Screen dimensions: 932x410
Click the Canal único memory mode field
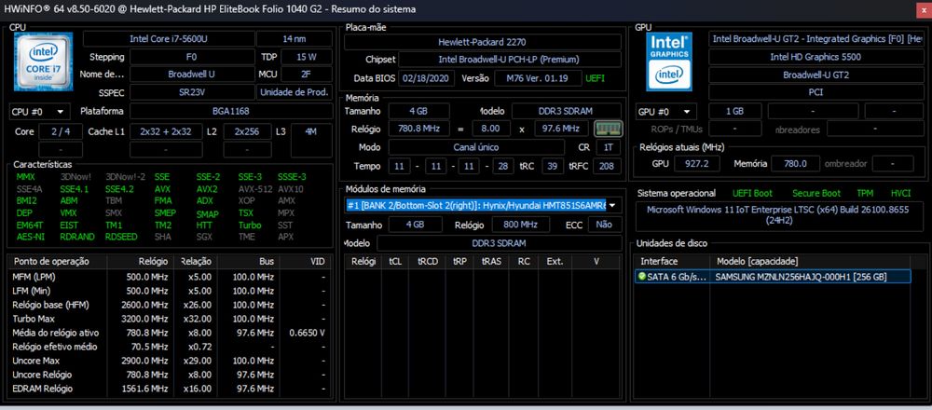[x=476, y=147]
